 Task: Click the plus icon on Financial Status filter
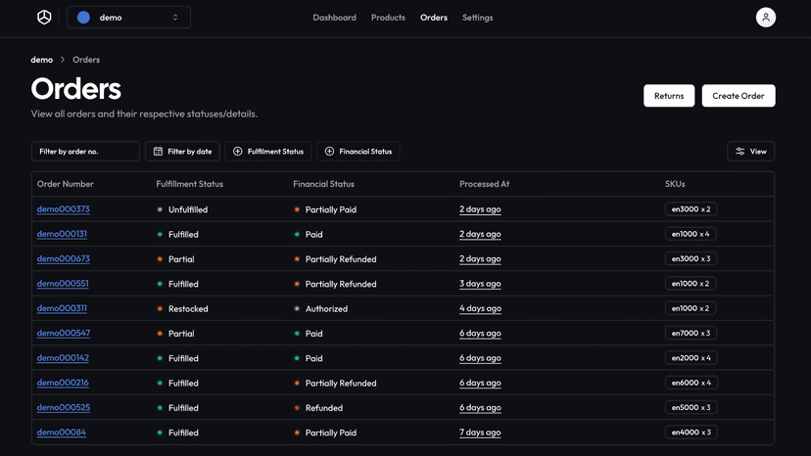[x=329, y=152]
